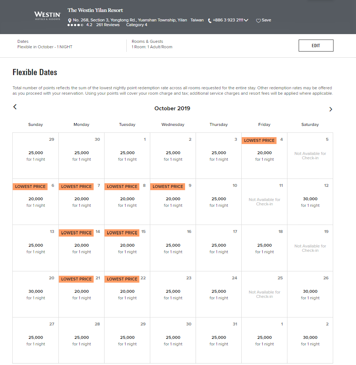Go to the previous month with the left arrow
356x365 pixels.
tap(15, 107)
